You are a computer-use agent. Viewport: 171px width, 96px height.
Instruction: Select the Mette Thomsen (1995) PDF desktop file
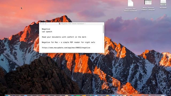pyautogui.click(x=148, y=5)
